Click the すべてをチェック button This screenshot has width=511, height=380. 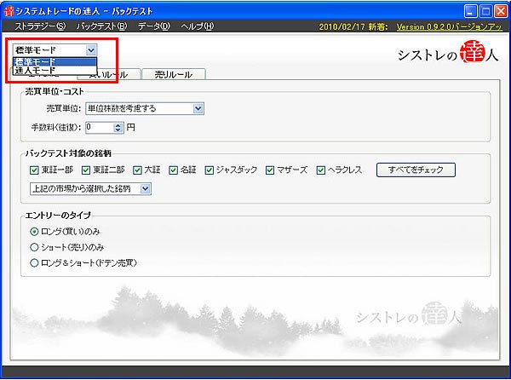416,170
